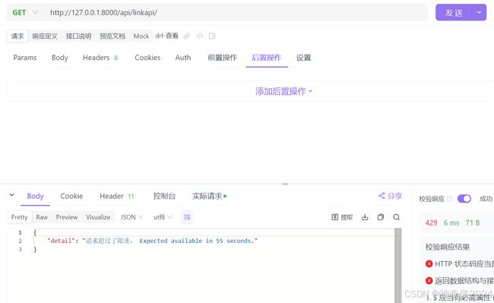Screen dimensions: 494x303
Task: Switch to 前置操作 tab
Action: tap(222, 58)
